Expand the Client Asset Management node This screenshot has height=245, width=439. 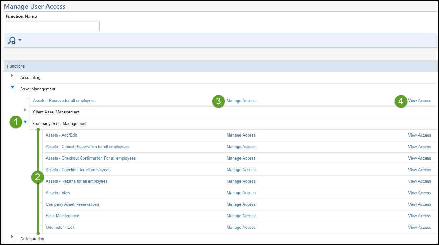25,110
